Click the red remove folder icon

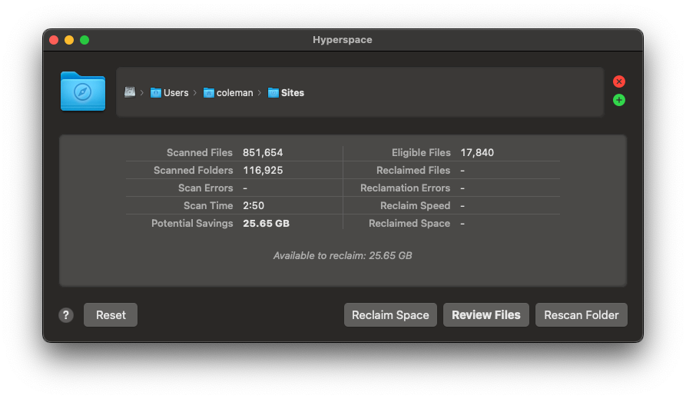click(x=618, y=81)
